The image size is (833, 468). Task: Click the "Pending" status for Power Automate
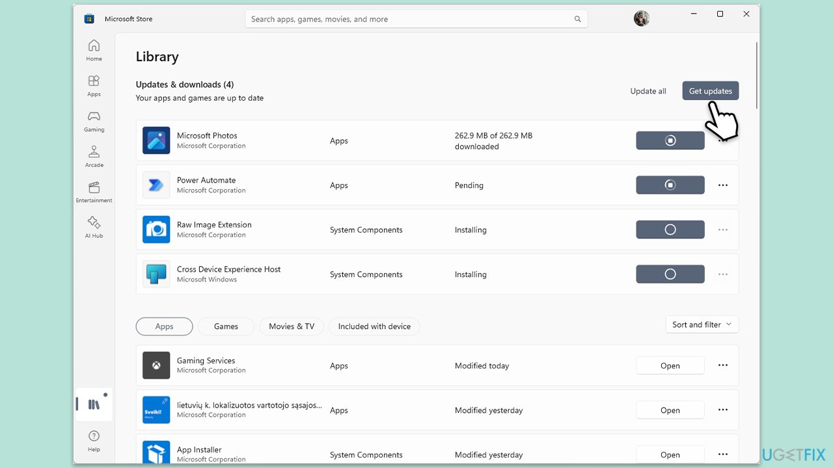(x=469, y=185)
